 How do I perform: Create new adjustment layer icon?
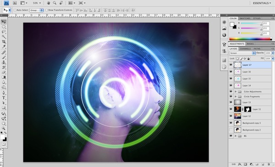tap(251, 164)
